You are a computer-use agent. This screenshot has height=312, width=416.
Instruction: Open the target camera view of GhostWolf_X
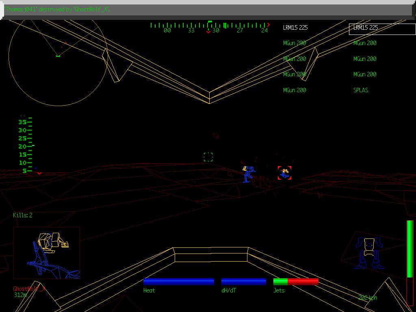coord(46,253)
